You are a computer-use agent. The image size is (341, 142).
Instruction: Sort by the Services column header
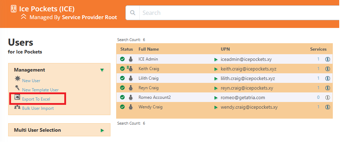318,49
